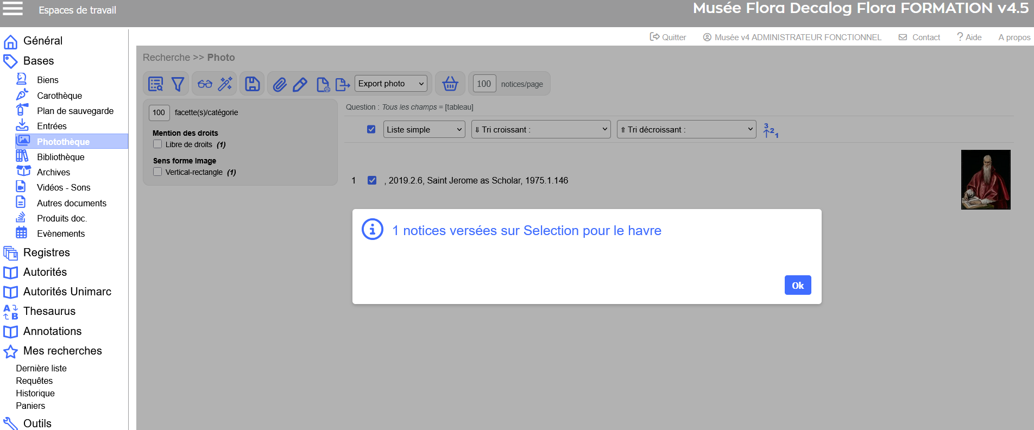Select Thesaurus in the sidebar menu
This screenshot has height=430, width=1034.
[49, 311]
